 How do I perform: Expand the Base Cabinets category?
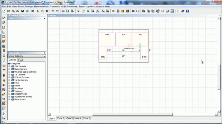click(9, 69)
